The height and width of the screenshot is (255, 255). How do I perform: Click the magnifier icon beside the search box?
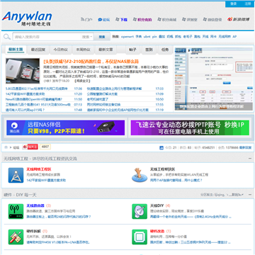[7, 37]
